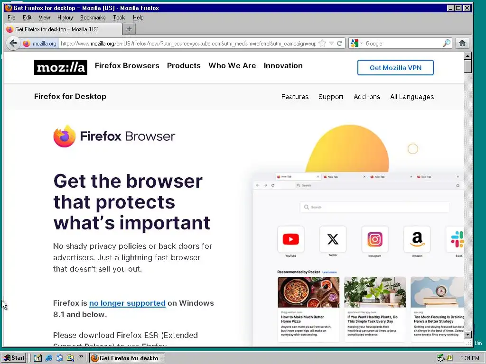The image size is (486, 364).
Task: Click the Firefox for Desktop heading
Action: pos(70,97)
